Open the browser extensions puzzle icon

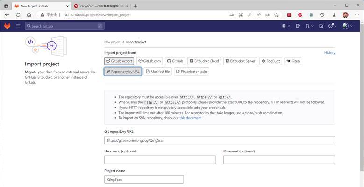pos(322,15)
